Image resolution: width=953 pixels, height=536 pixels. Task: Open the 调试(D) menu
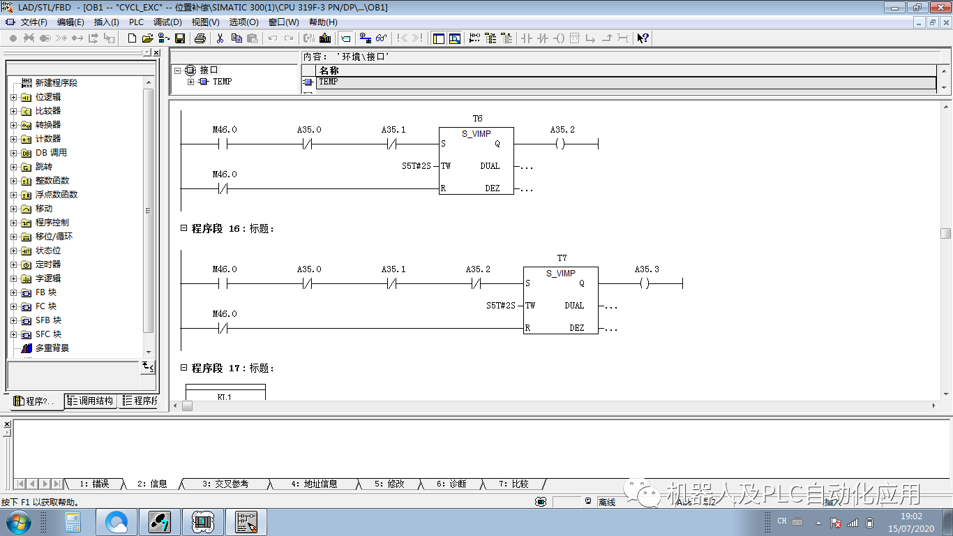pos(167,22)
